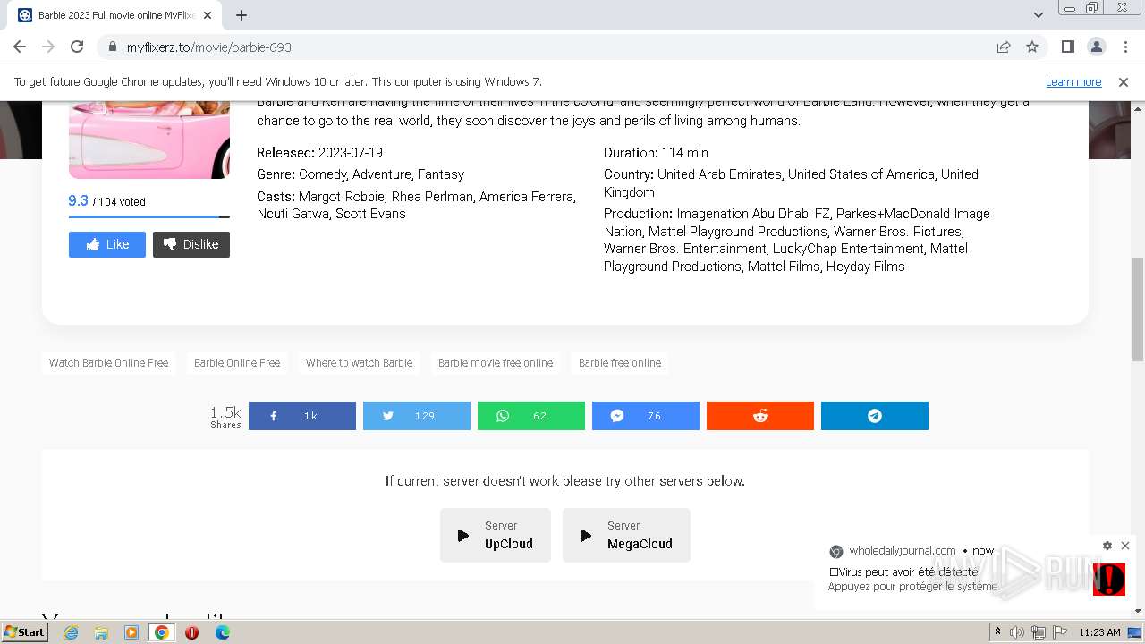Image resolution: width=1145 pixels, height=644 pixels.
Task: Go forward to the next page
Action: (x=48, y=47)
